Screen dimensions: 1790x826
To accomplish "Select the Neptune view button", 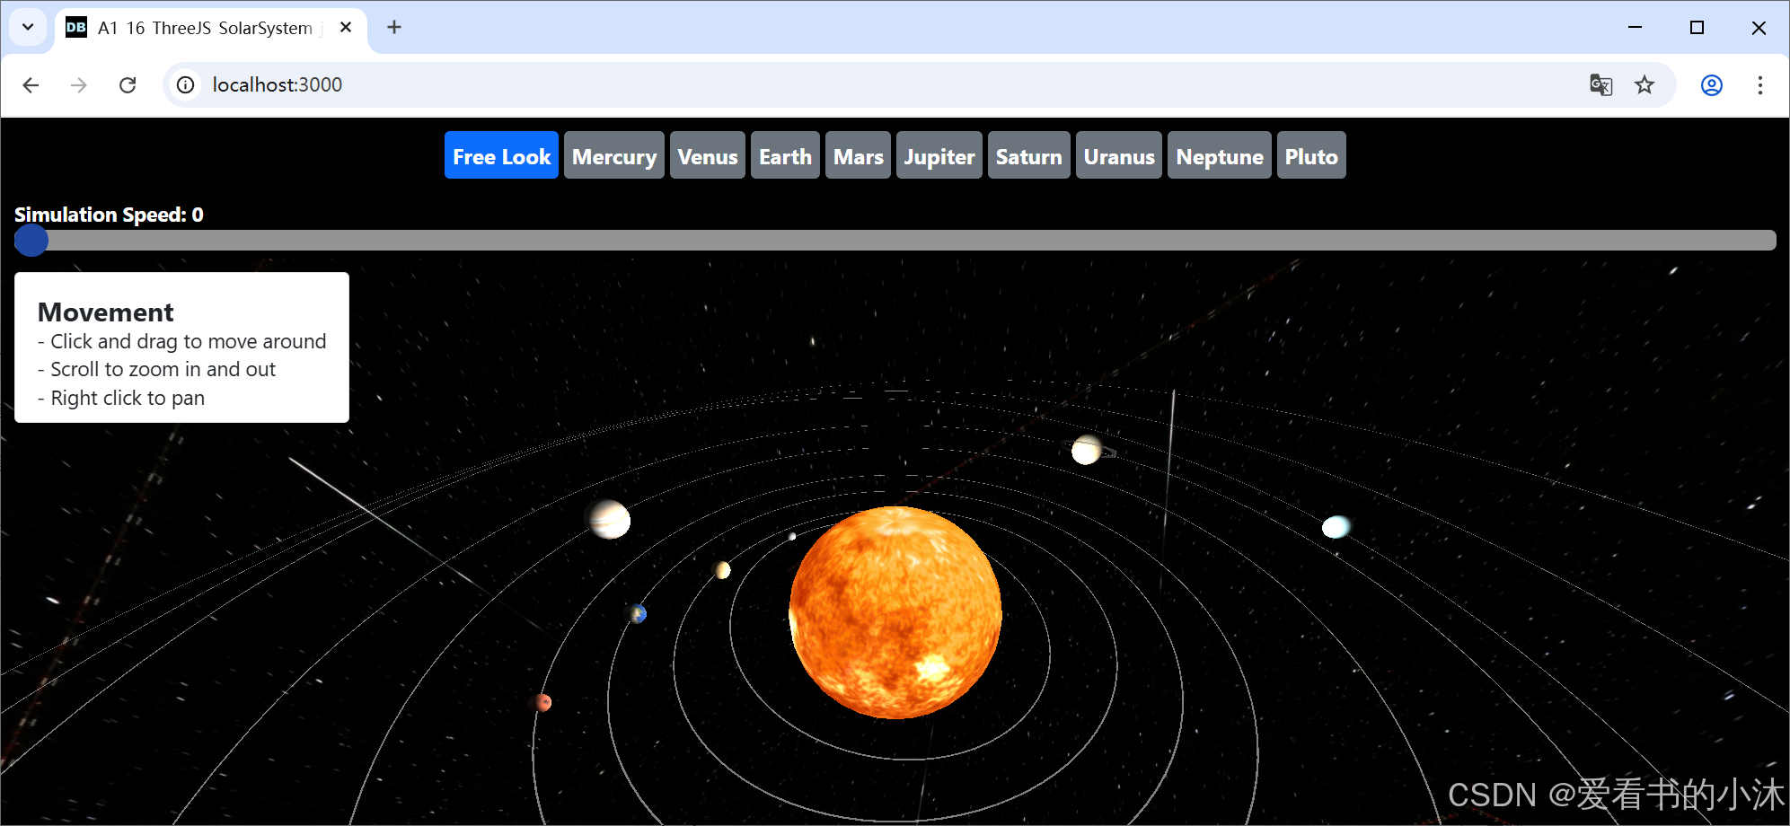I will (x=1220, y=155).
